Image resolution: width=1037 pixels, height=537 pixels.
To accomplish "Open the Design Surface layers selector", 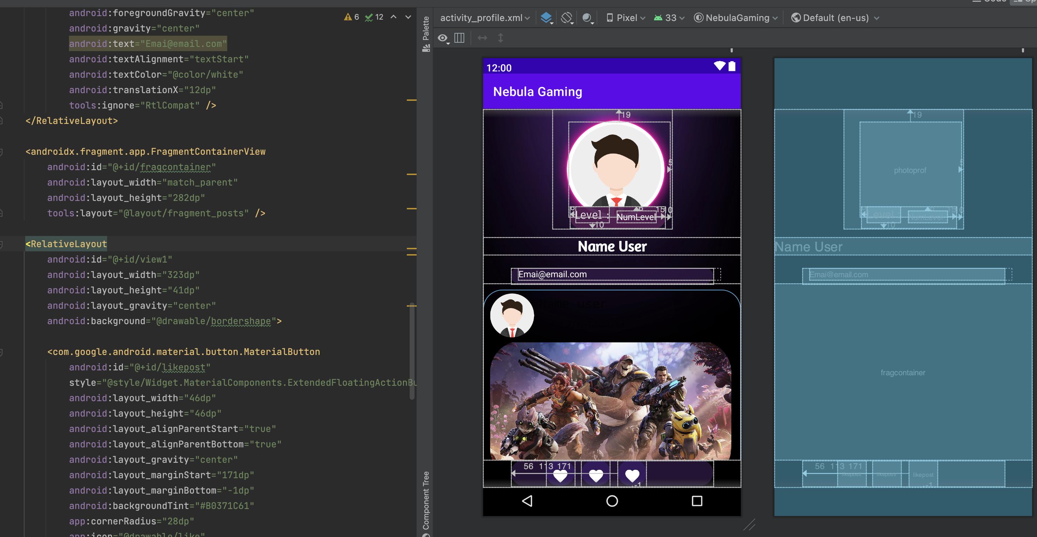I will tap(546, 18).
